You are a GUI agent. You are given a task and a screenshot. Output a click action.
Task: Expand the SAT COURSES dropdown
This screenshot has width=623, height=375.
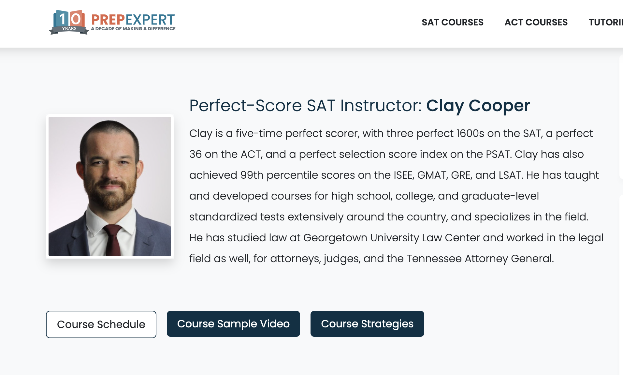(453, 22)
